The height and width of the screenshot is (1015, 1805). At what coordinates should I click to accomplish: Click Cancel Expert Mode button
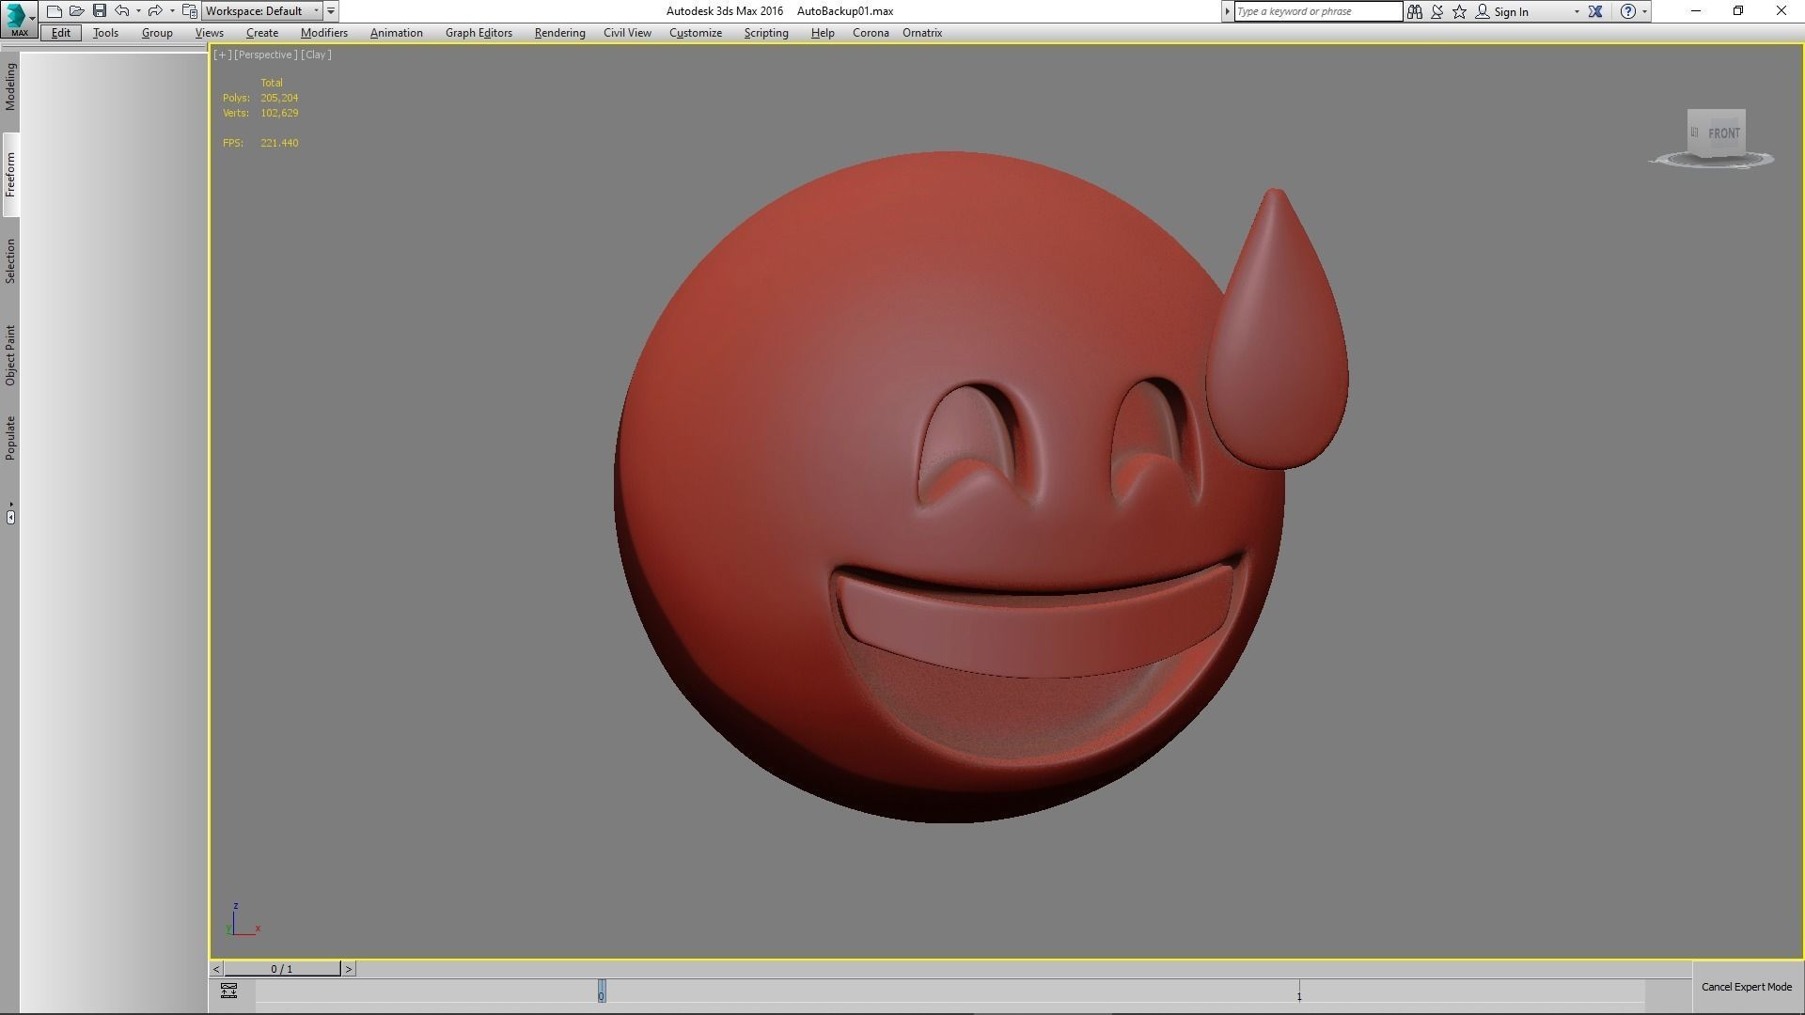[x=1747, y=987]
